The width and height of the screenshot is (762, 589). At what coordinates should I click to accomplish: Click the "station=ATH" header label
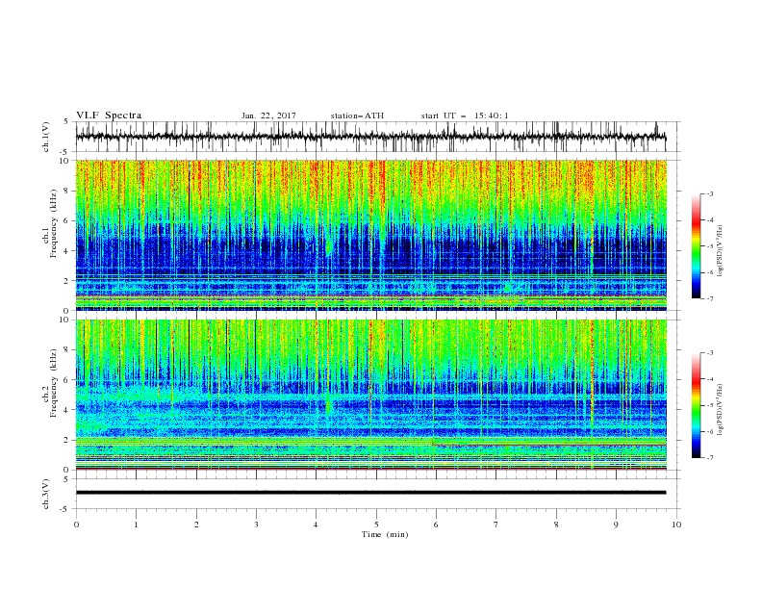click(357, 115)
